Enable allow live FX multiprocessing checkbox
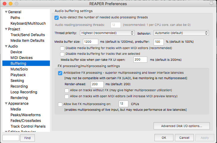 click(60, 104)
